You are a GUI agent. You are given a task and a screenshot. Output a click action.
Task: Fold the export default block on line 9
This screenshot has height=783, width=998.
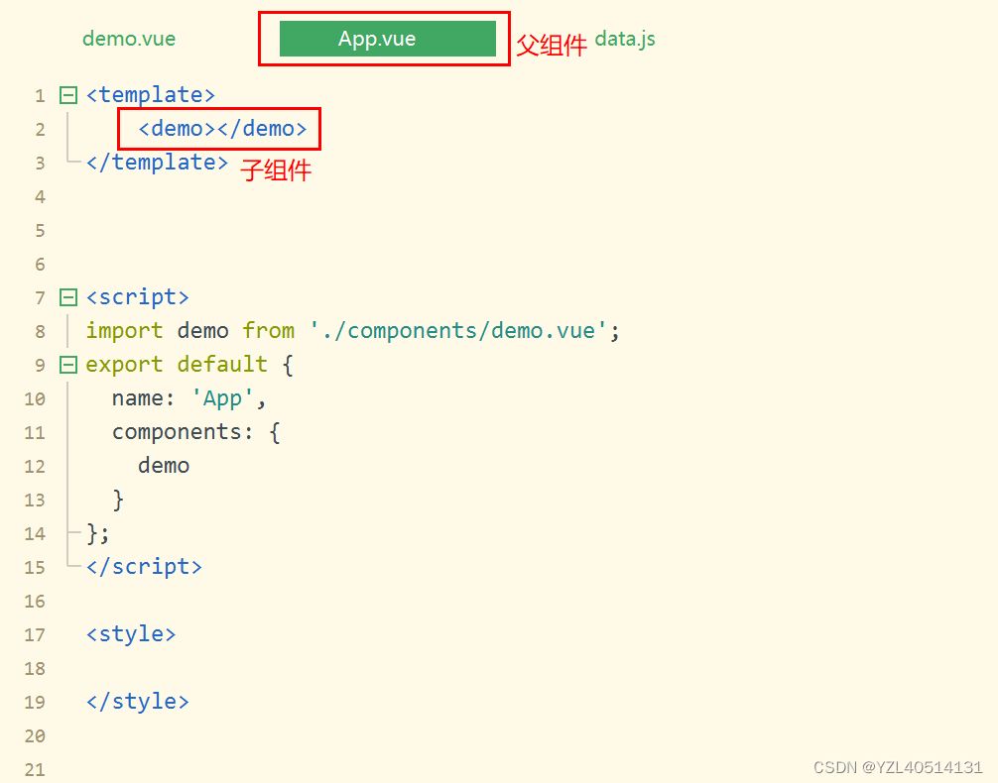tap(68, 365)
